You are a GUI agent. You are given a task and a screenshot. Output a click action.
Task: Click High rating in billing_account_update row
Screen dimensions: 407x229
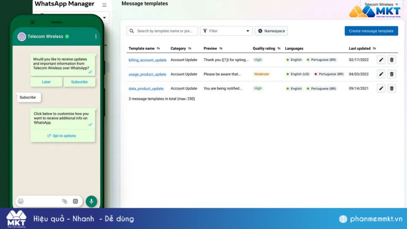[x=258, y=60]
